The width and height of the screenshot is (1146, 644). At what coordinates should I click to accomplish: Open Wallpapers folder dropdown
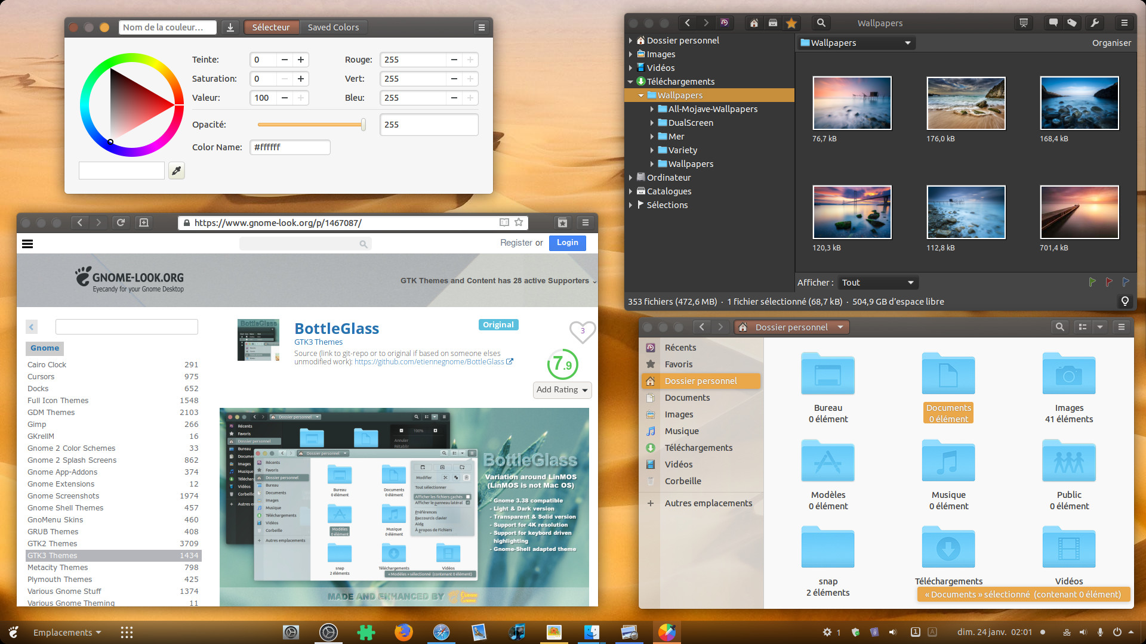(x=856, y=43)
